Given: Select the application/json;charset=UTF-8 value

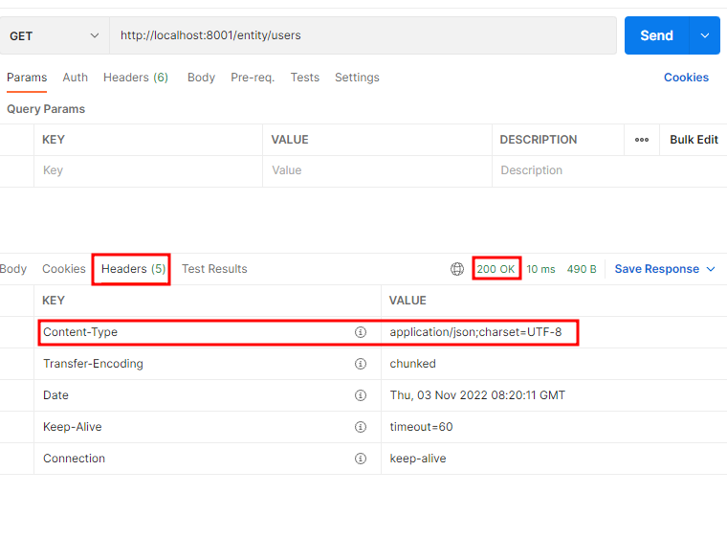Looking at the screenshot, I should [x=475, y=332].
